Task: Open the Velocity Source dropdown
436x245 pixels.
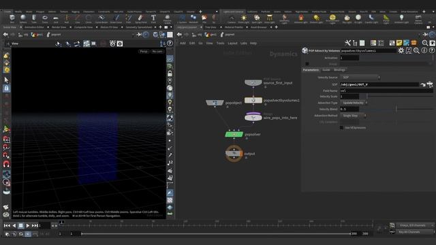Action: click(360, 77)
